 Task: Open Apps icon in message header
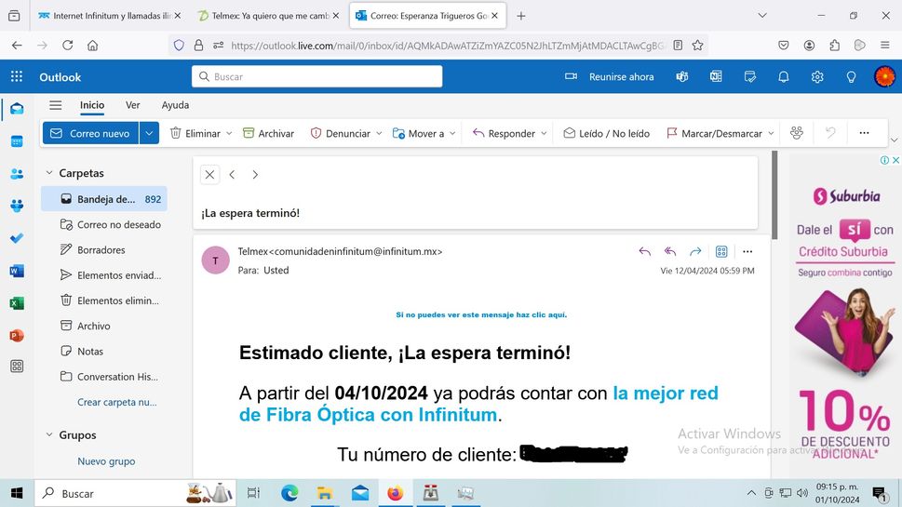[x=721, y=251]
